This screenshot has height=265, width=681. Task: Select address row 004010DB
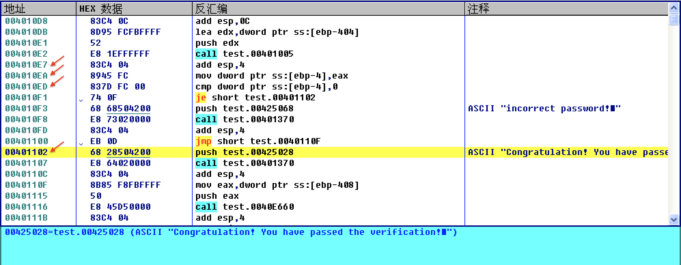[26, 32]
